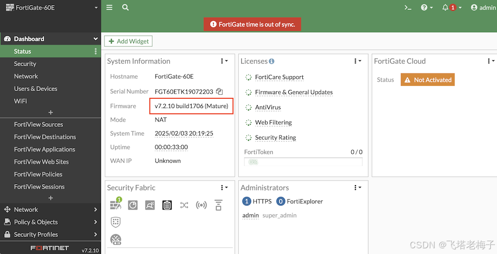Viewport: 497px width, 254px height.
Task: Open options dots next to Status
Action: [96, 51]
